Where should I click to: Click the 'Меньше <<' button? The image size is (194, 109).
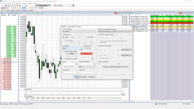(x=92, y=77)
